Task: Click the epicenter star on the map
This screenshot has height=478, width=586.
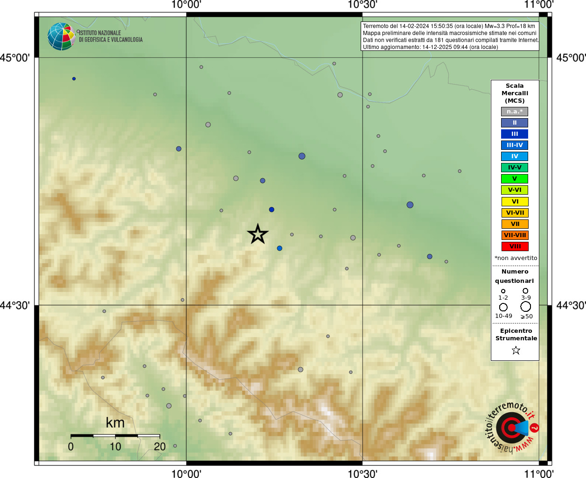Action: (x=258, y=234)
